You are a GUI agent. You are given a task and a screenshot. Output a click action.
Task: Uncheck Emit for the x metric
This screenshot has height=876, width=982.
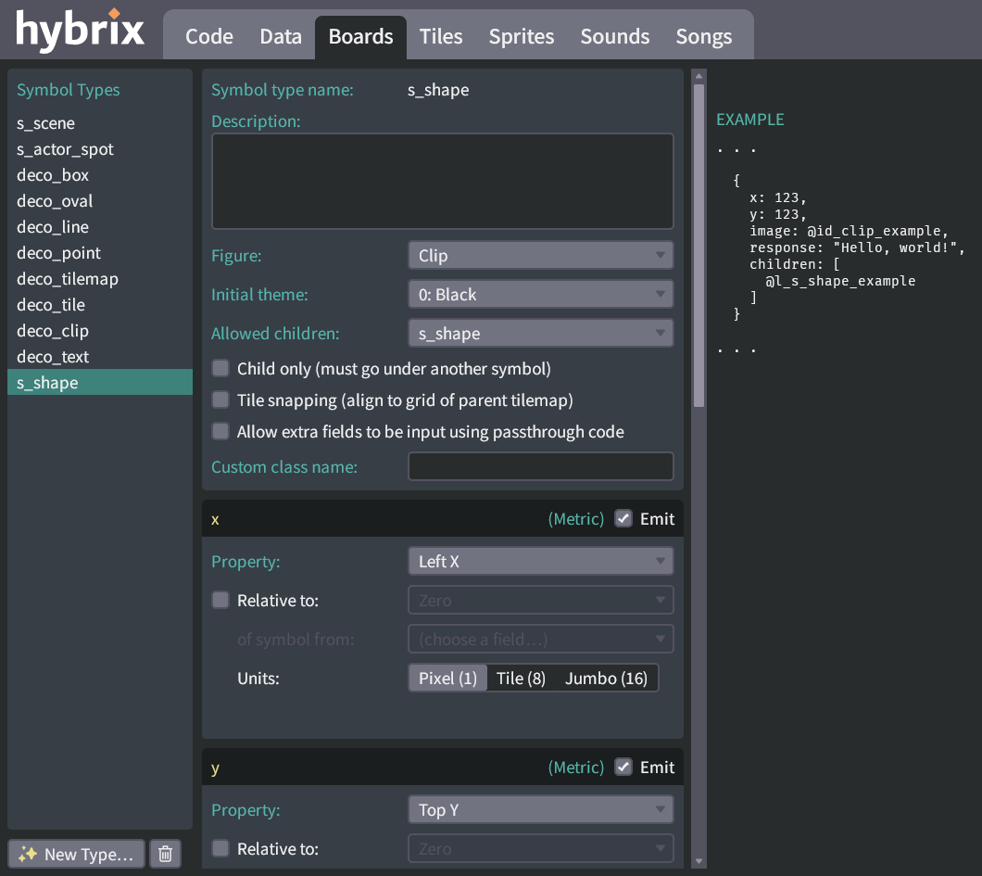click(623, 519)
